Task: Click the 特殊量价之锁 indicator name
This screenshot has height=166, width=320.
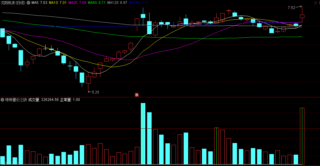Action: (x=16, y=100)
